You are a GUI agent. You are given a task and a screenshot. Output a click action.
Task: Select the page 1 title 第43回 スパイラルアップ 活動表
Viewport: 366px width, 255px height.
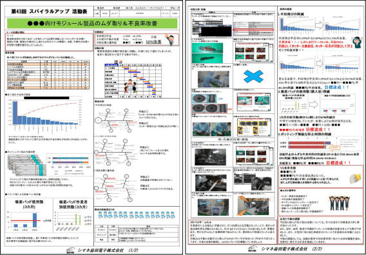coord(49,12)
